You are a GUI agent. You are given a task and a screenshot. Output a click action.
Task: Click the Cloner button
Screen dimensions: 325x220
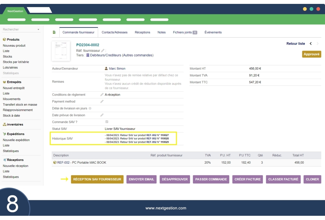point(312,179)
